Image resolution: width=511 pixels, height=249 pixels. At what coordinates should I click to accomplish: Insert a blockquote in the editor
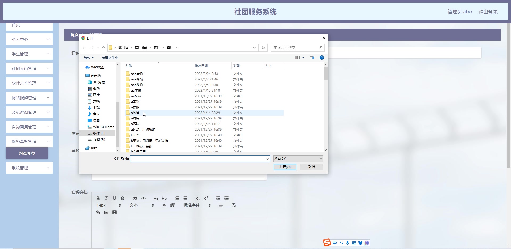(135, 198)
